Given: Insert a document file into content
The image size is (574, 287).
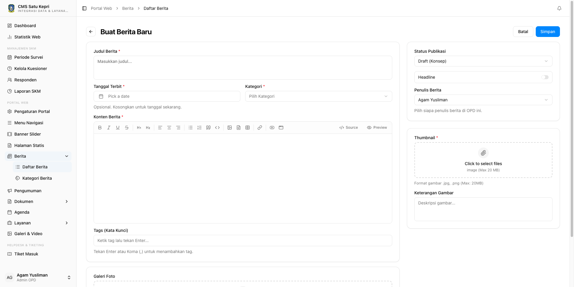Looking at the screenshot, I should 239,128.
